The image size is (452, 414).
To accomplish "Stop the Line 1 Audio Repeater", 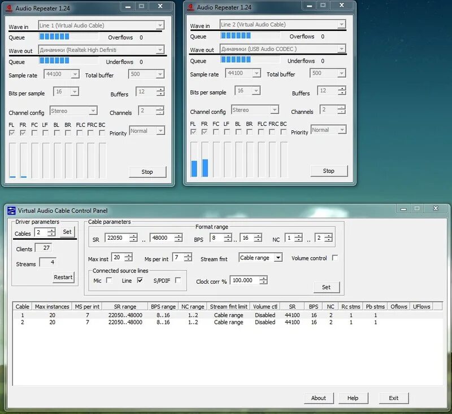I will [147, 172].
